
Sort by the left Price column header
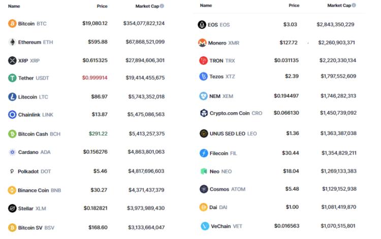(102, 6)
